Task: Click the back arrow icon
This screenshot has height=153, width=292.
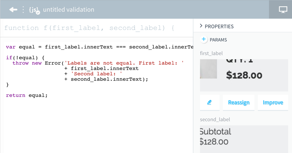Action: coord(13,9)
